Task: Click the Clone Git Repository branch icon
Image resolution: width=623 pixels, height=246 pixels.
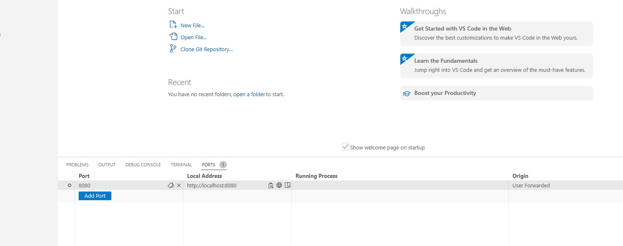Action: click(173, 49)
